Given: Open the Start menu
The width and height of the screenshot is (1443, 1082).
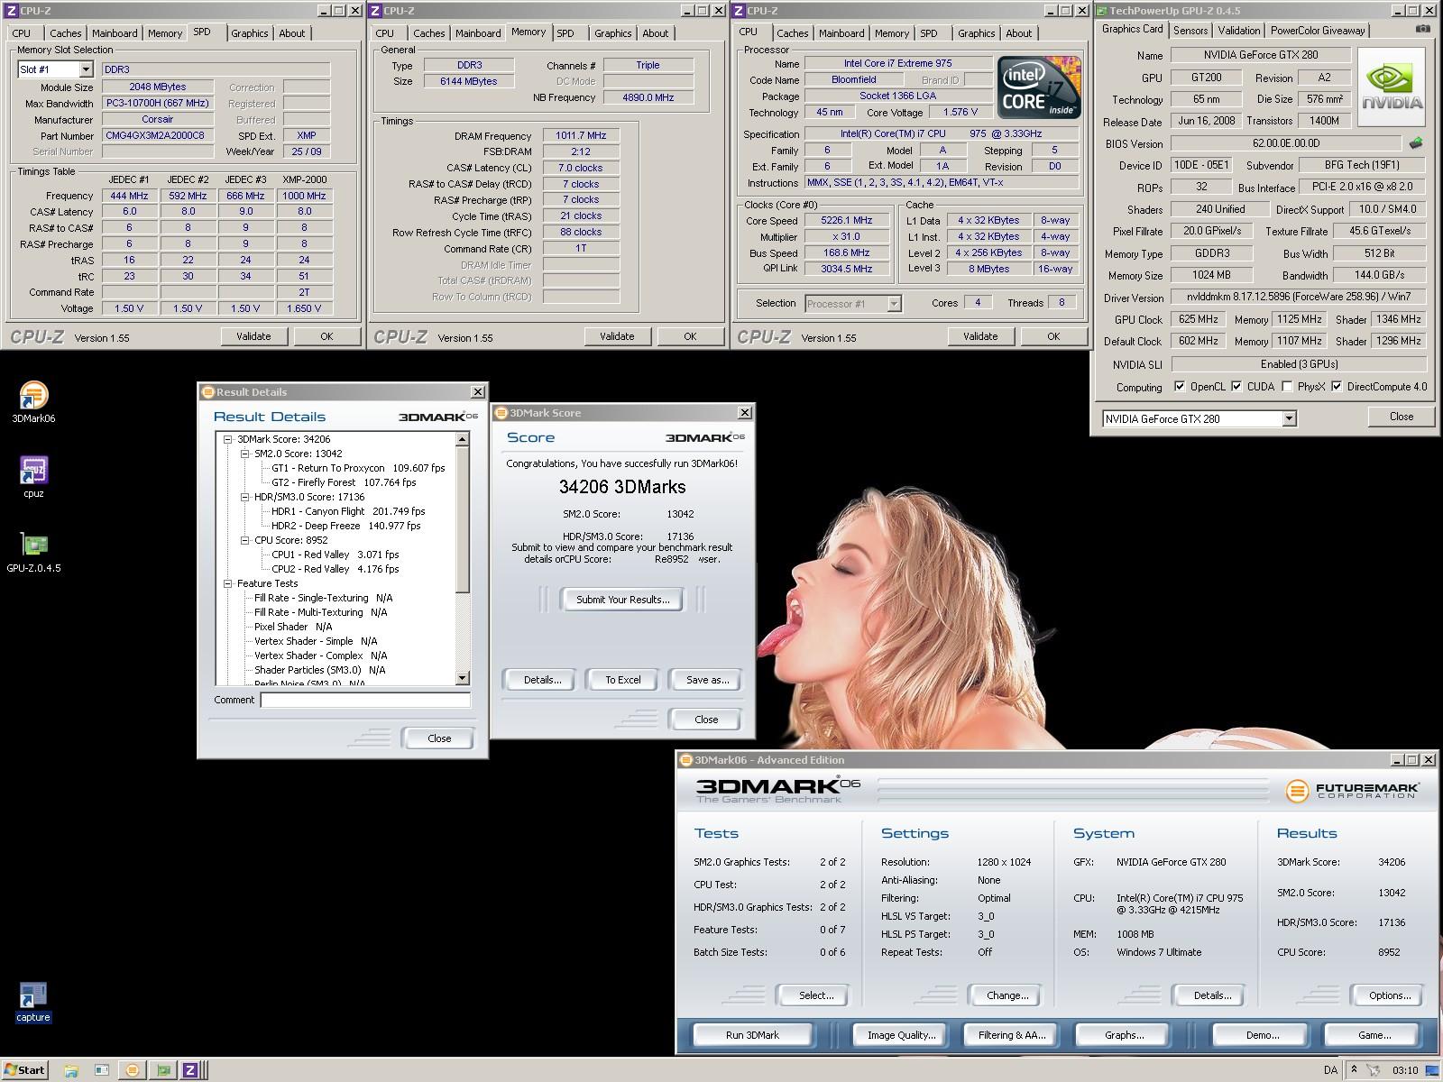Looking at the screenshot, I should pyautogui.click(x=24, y=1070).
